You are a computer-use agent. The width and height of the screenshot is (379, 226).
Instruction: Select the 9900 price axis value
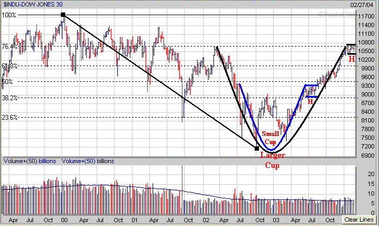(368, 68)
